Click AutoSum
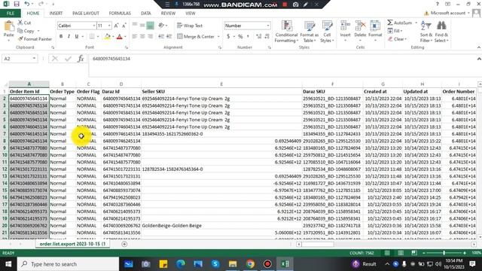Screen dimensions: 482x271 (x=400, y=23)
